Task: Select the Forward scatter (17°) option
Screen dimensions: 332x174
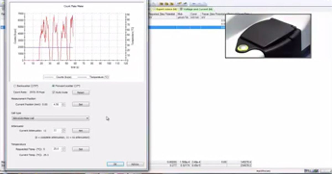Action: (x=53, y=86)
